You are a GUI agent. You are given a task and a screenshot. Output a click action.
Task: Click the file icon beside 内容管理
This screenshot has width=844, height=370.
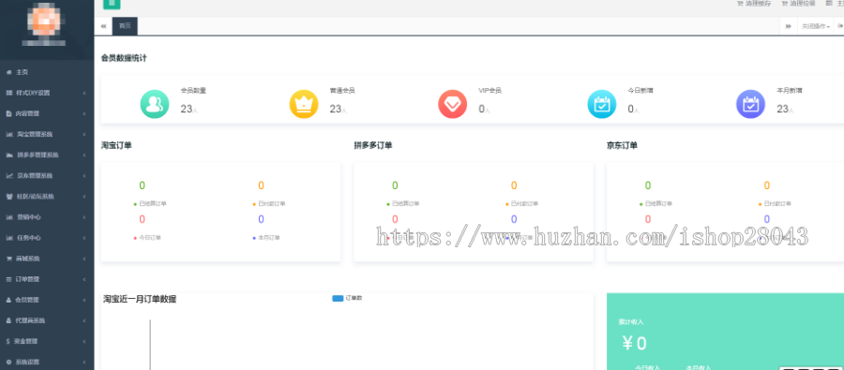click(9, 113)
